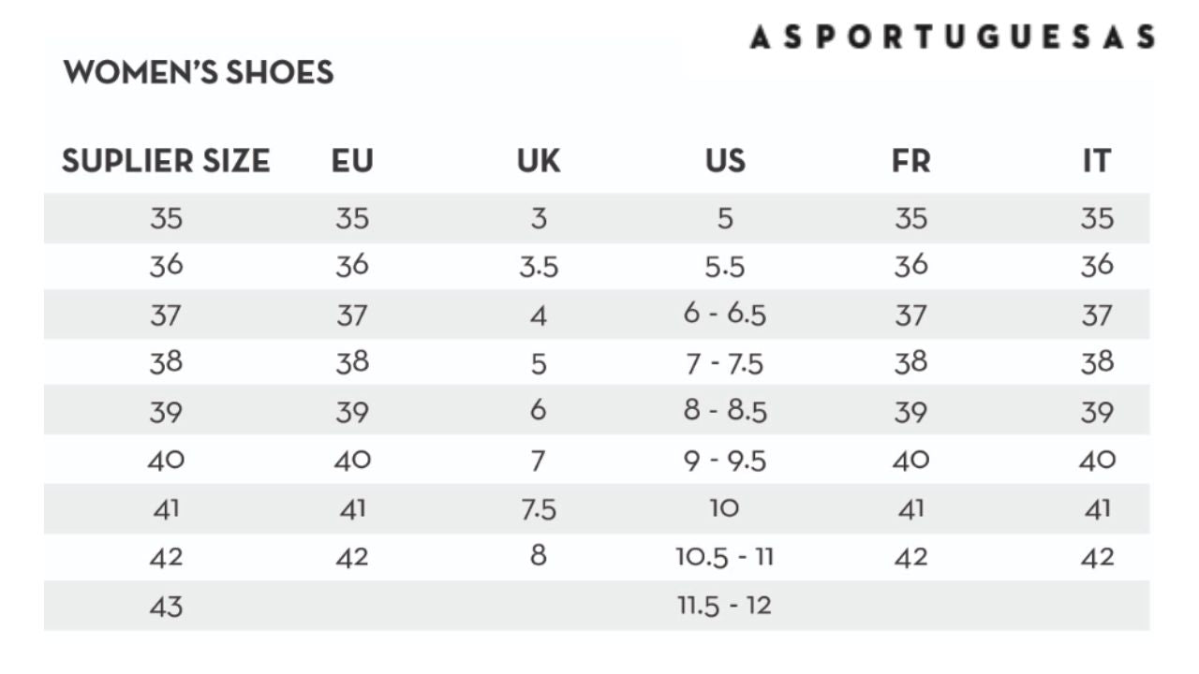
Task: Click the ASPORTUGUESAS brand logo text
Action: [x=952, y=37]
